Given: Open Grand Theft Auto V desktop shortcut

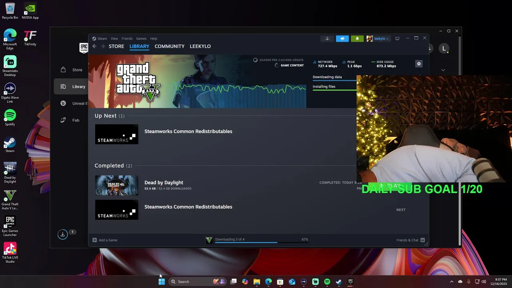Looking at the screenshot, I should [10, 200].
